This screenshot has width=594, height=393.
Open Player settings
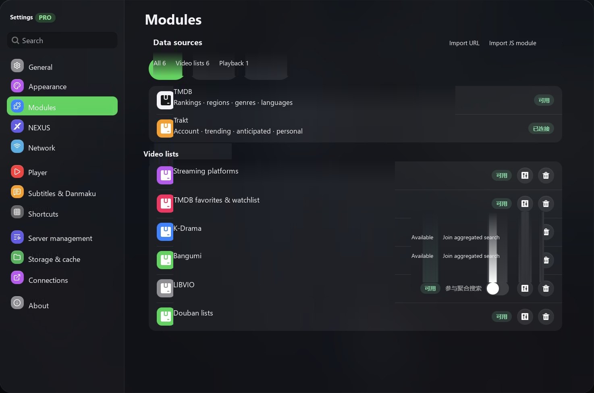(62, 172)
